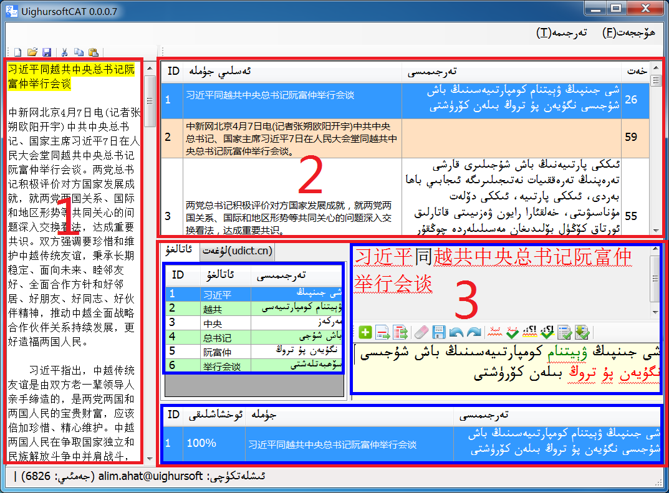The image size is (669, 493).
Task: Select segment 2 starting '中新网北京4月7日电'
Action: [292, 138]
